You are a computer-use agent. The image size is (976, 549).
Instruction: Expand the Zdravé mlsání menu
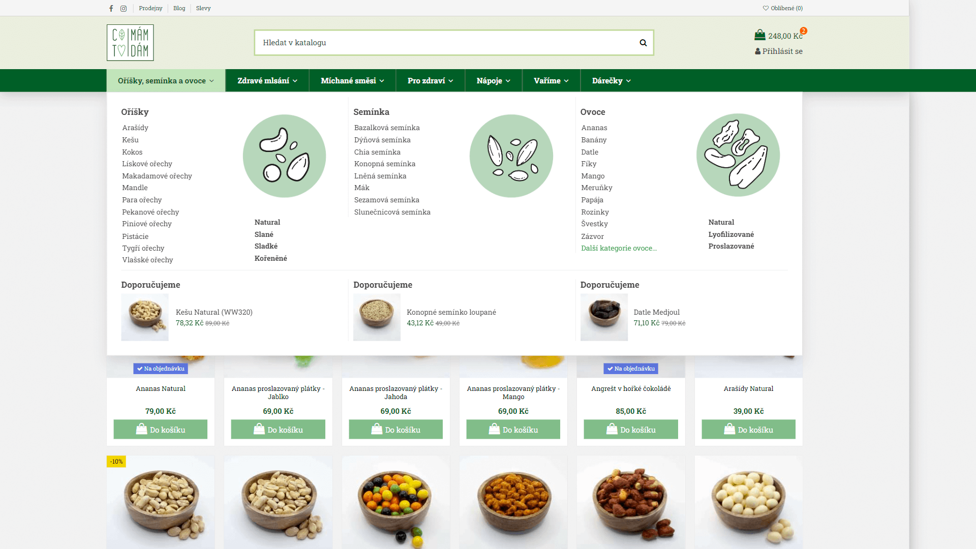[x=267, y=80]
